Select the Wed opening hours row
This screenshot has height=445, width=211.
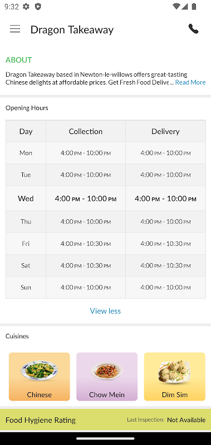point(106,199)
